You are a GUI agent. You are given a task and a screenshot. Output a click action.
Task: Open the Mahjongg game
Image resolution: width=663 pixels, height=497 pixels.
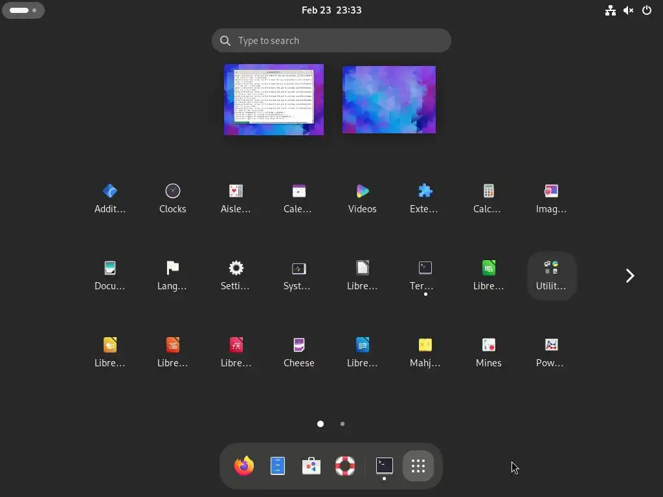425,352
